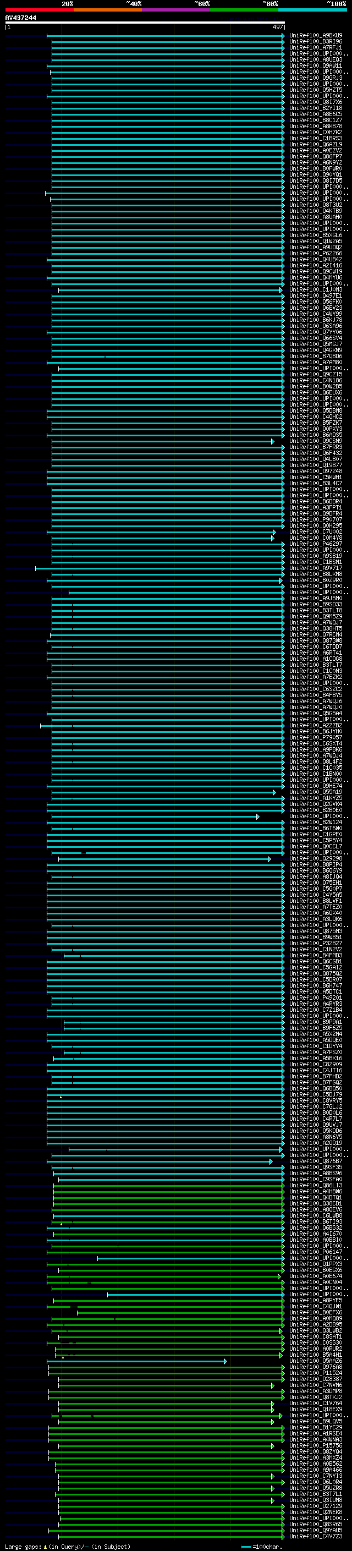The height and width of the screenshot is (1551, 352).
Task: Select the UniRef100_C4V7Z3 label
Action: tap(316, 1537)
